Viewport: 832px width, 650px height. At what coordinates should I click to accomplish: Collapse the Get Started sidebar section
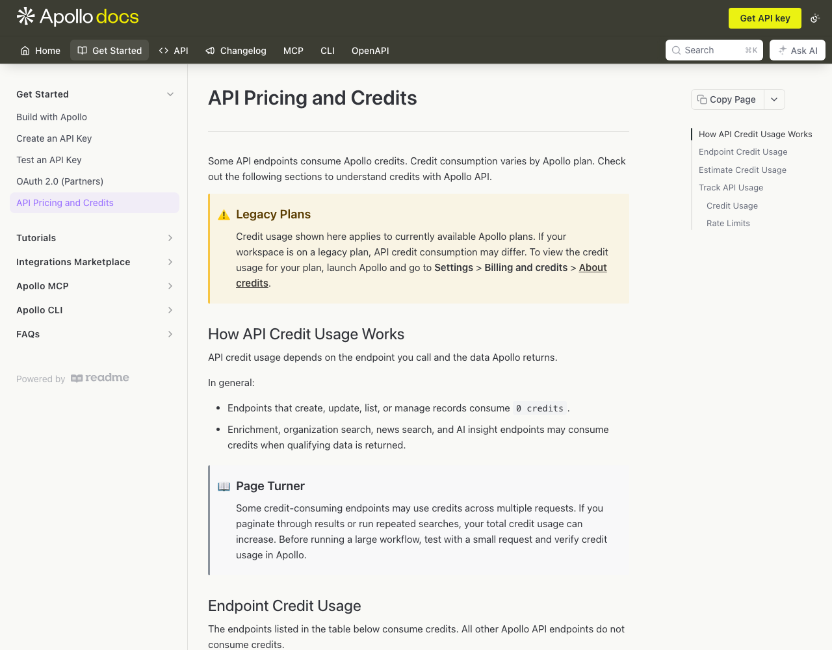tap(170, 94)
